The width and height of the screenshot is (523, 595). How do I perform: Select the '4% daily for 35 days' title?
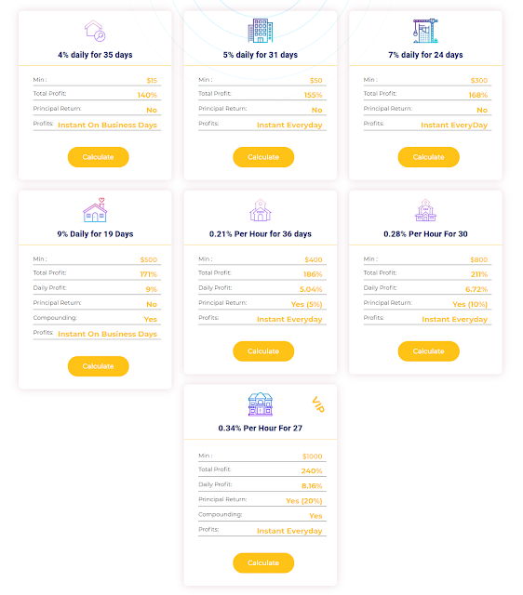pos(95,55)
